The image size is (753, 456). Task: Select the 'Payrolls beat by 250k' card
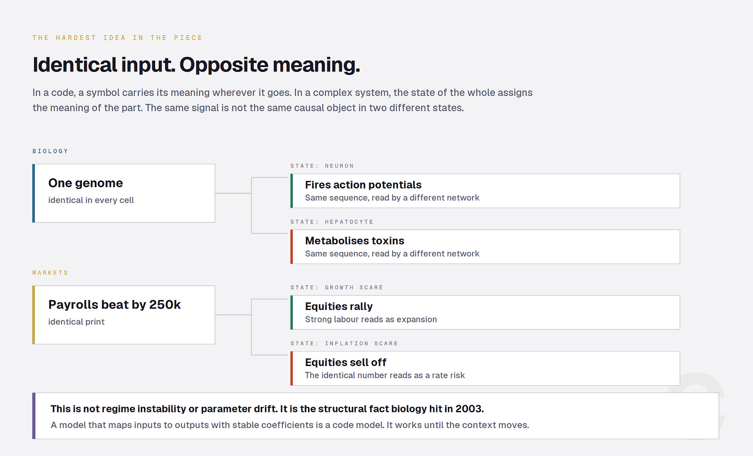click(x=124, y=315)
